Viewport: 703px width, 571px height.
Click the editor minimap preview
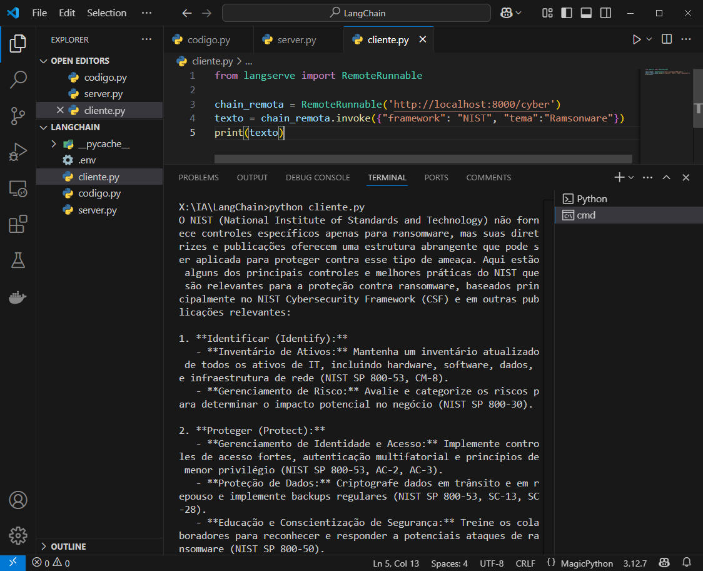(x=668, y=73)
